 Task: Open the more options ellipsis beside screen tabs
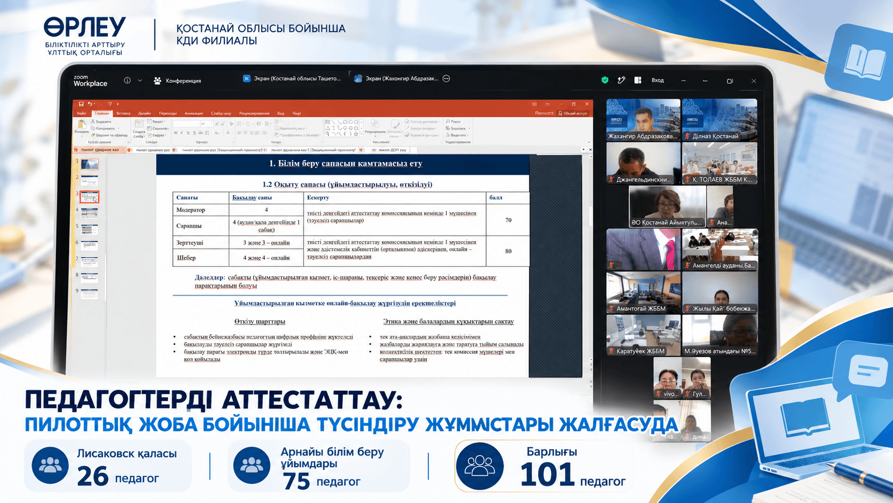(x=446, y=79)
